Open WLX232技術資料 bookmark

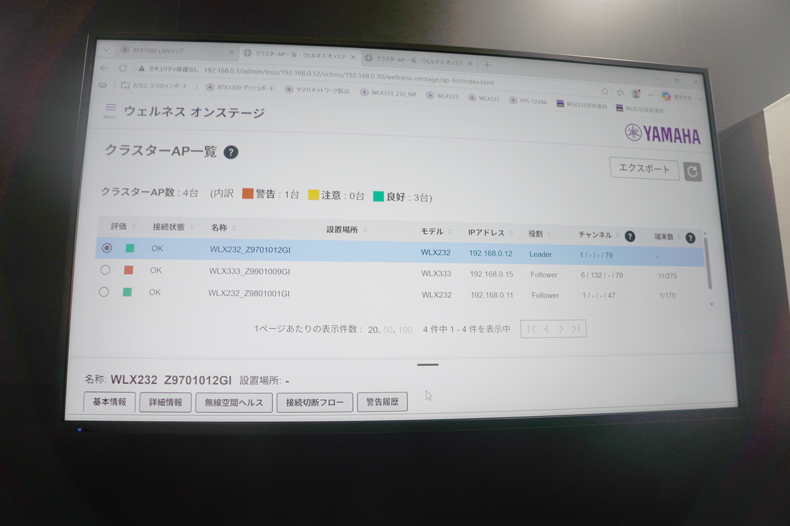tap(641, 108)
